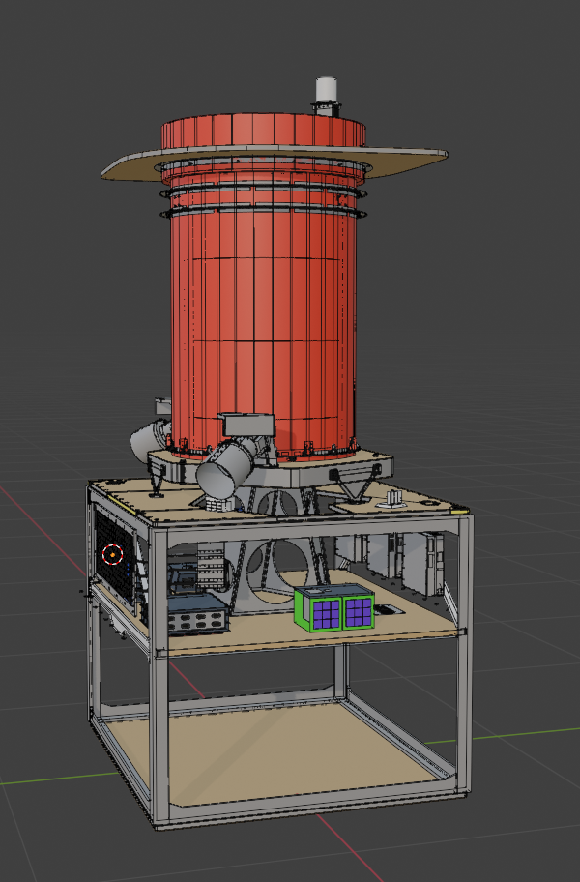Select the small white bracket on top deck
This screenshot has height=882, width=580.
point(394,499)
